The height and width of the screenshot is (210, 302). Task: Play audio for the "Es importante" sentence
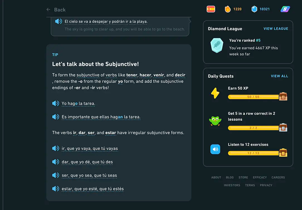[55, 117]
